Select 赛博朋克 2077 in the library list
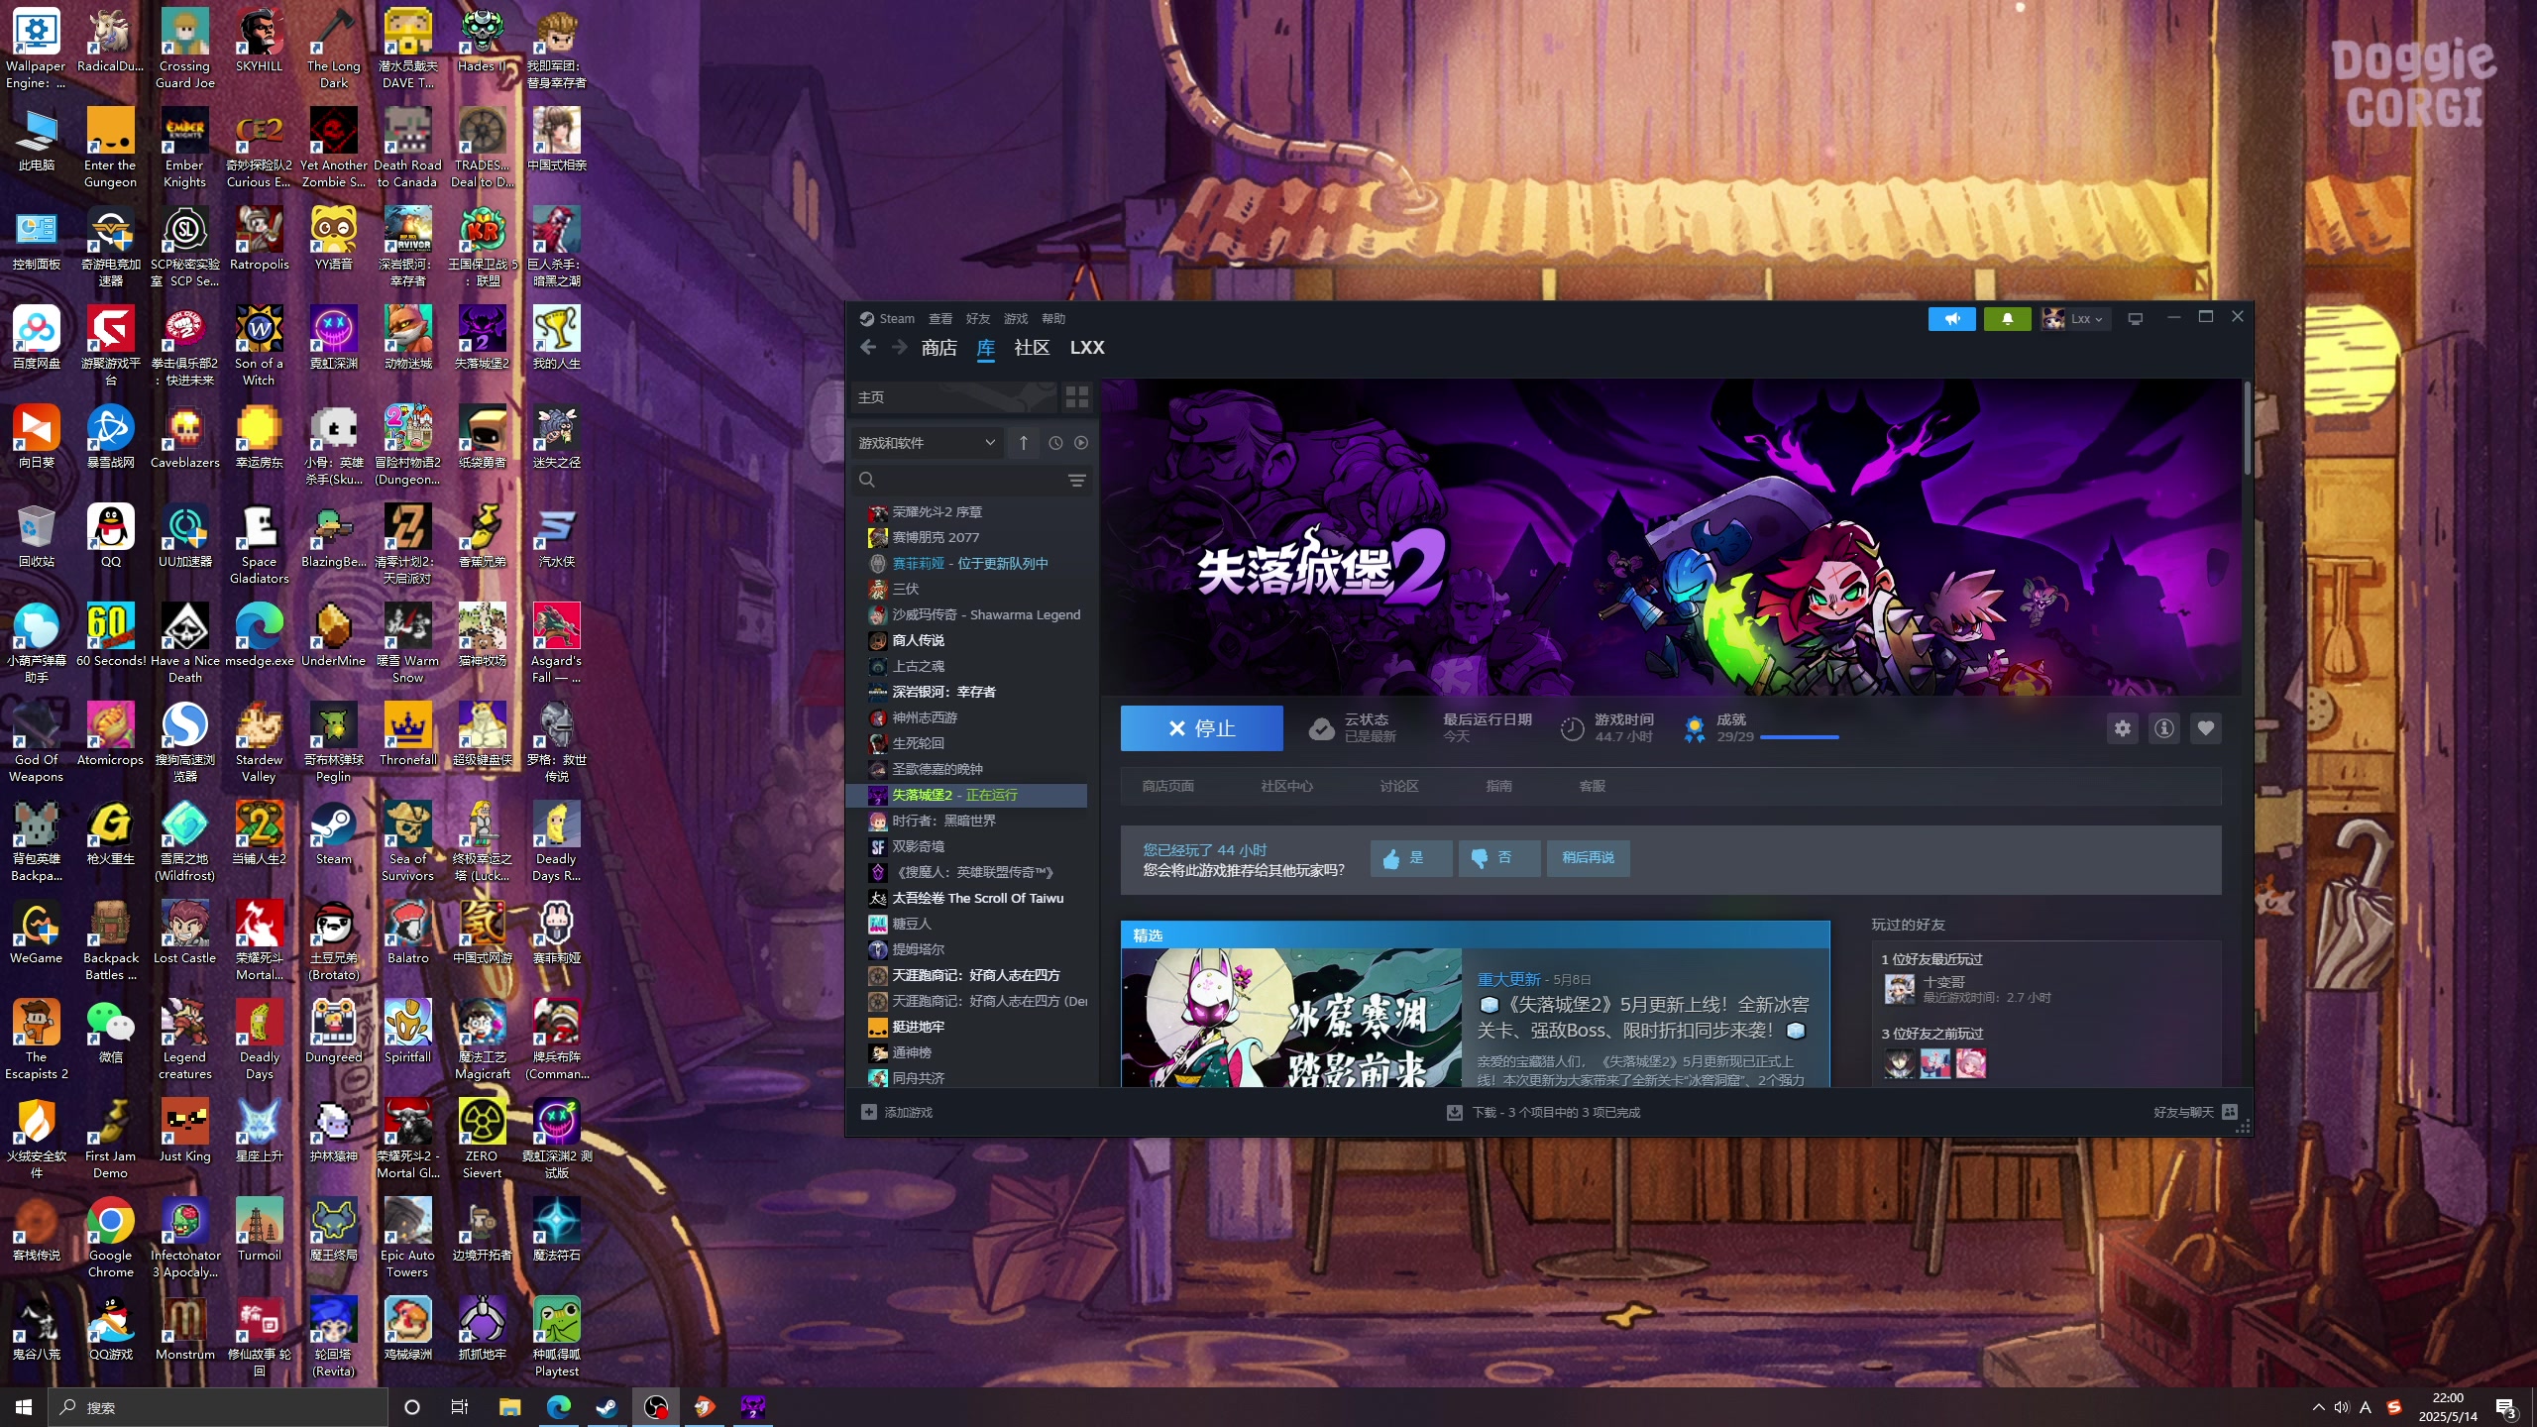 [x=935, y=537]
